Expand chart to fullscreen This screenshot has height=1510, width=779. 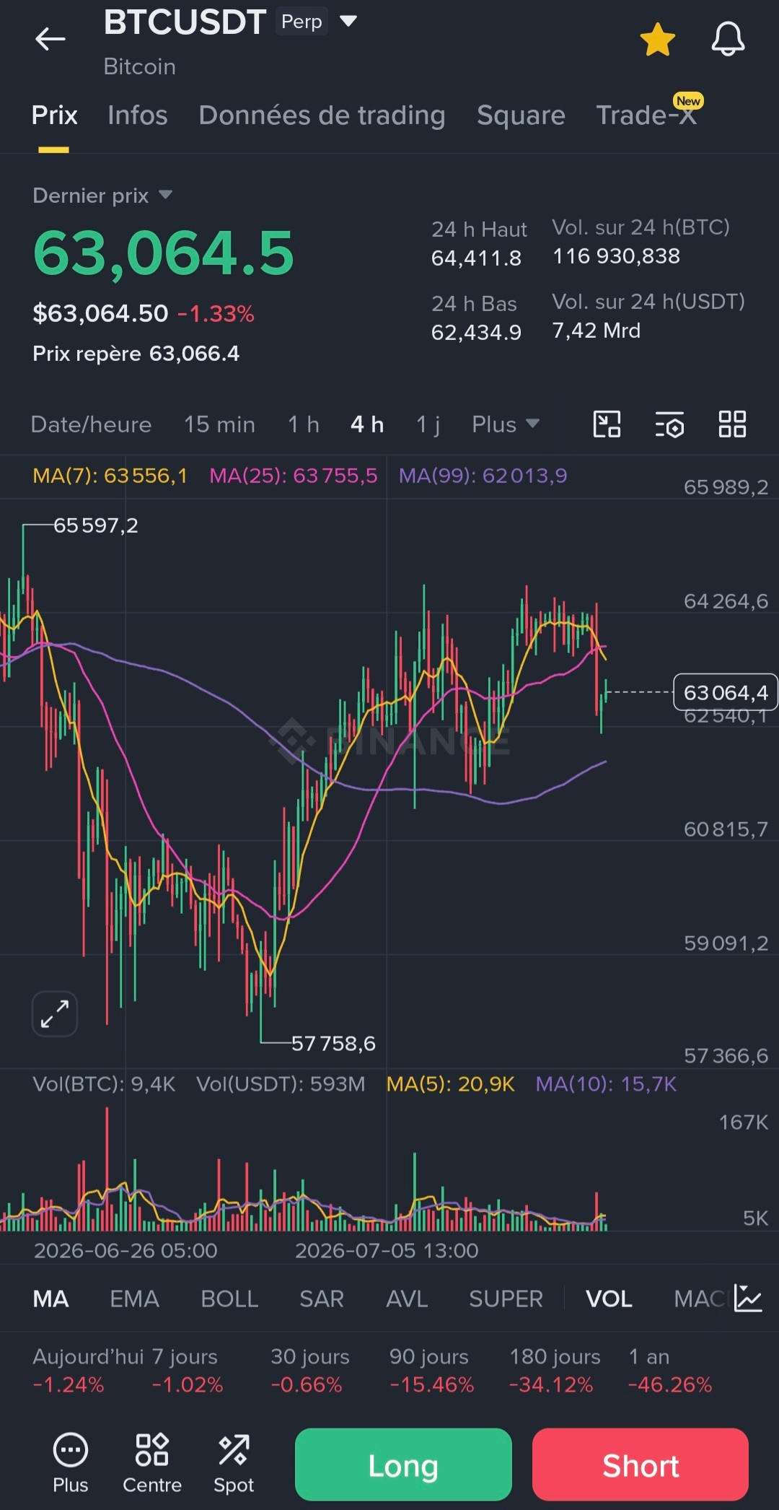[55, 1013]
